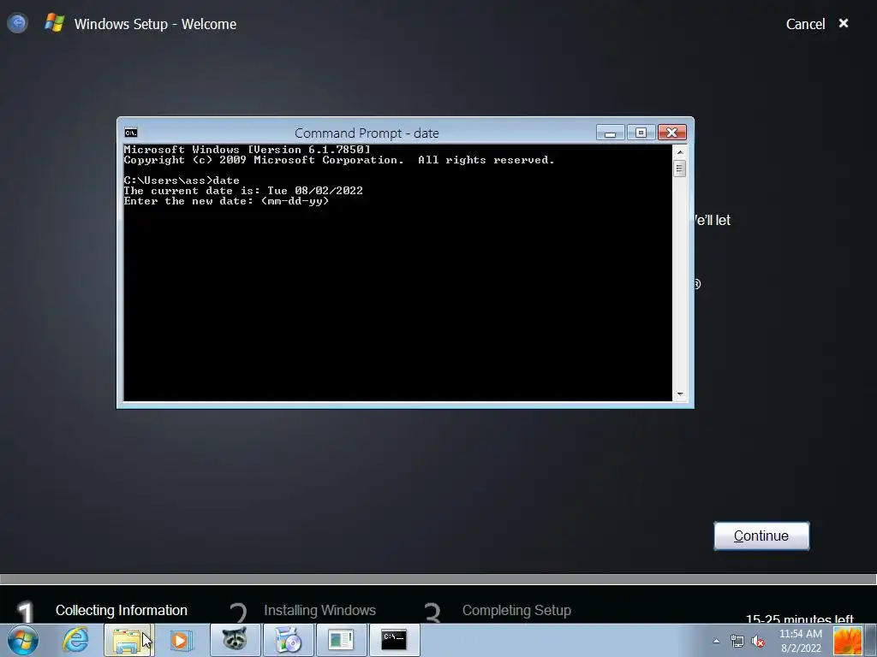Click 'The current date is' line in console

(243, 191)
